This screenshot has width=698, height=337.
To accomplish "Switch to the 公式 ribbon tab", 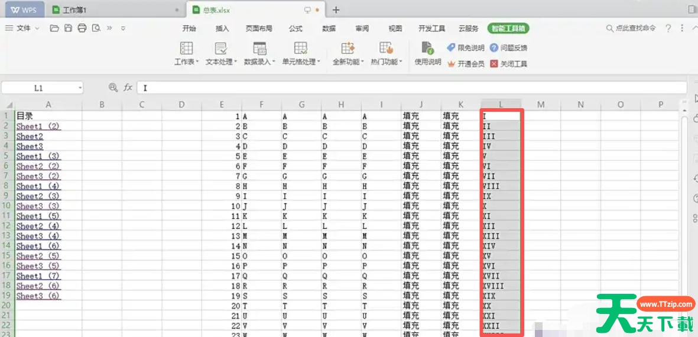I will (296, 28).
